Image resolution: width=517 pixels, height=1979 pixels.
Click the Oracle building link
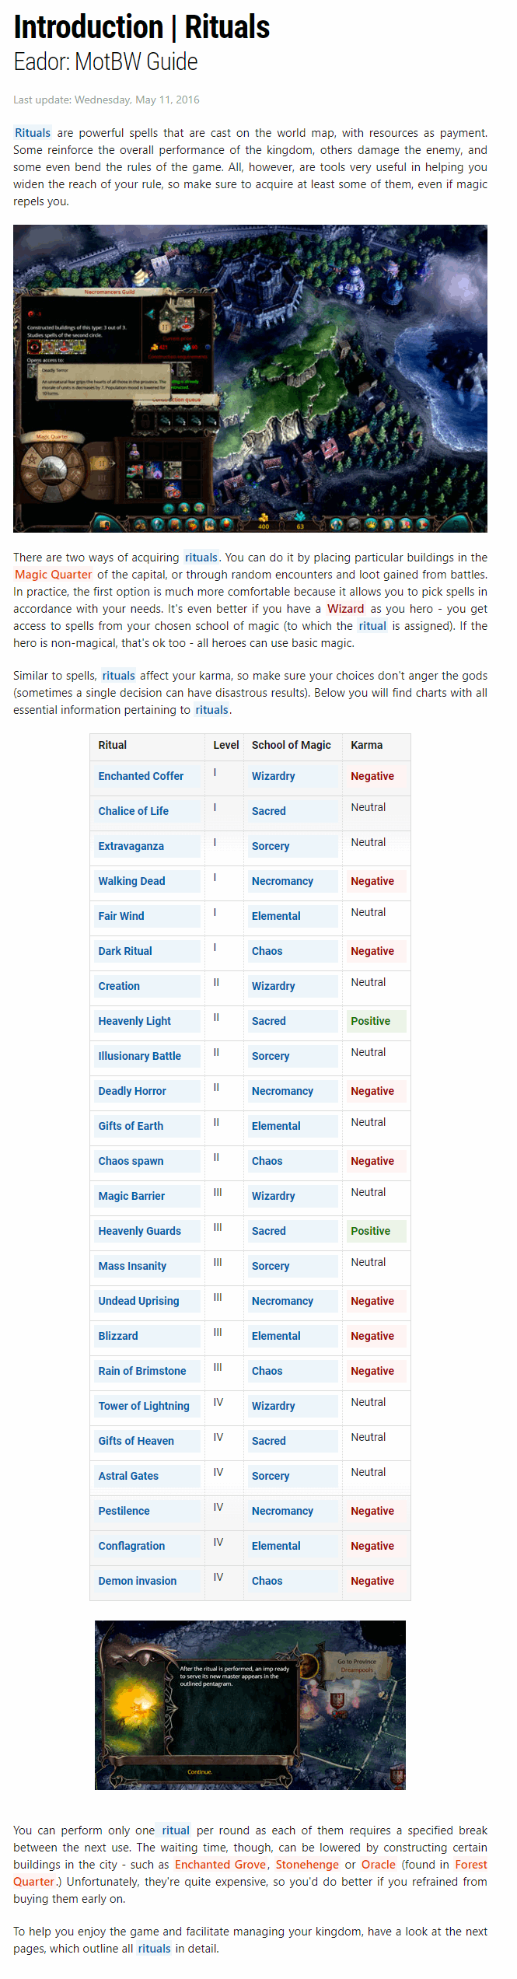point(379,1865)
